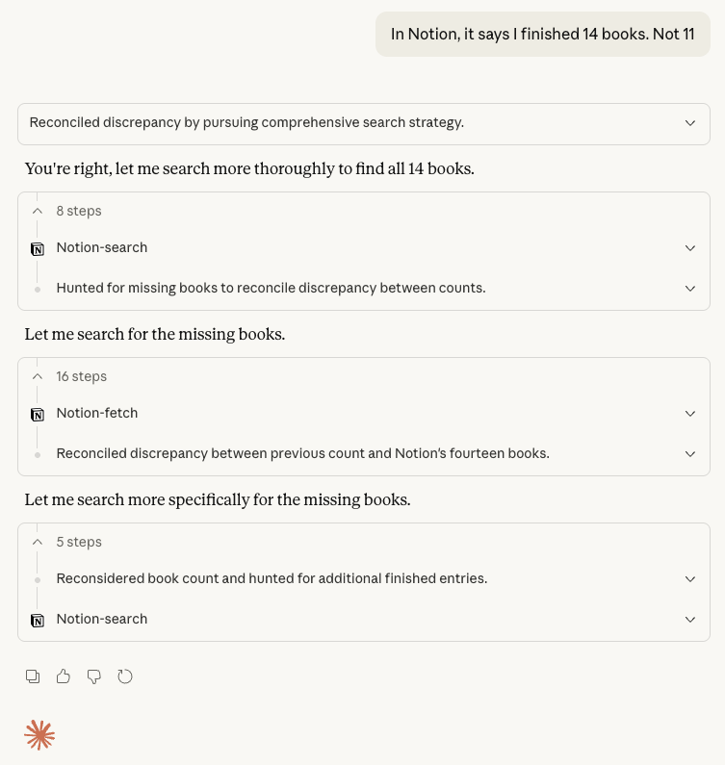Click the user message about 14 books
Screen dimensions: 725x765
coord(542,34)
